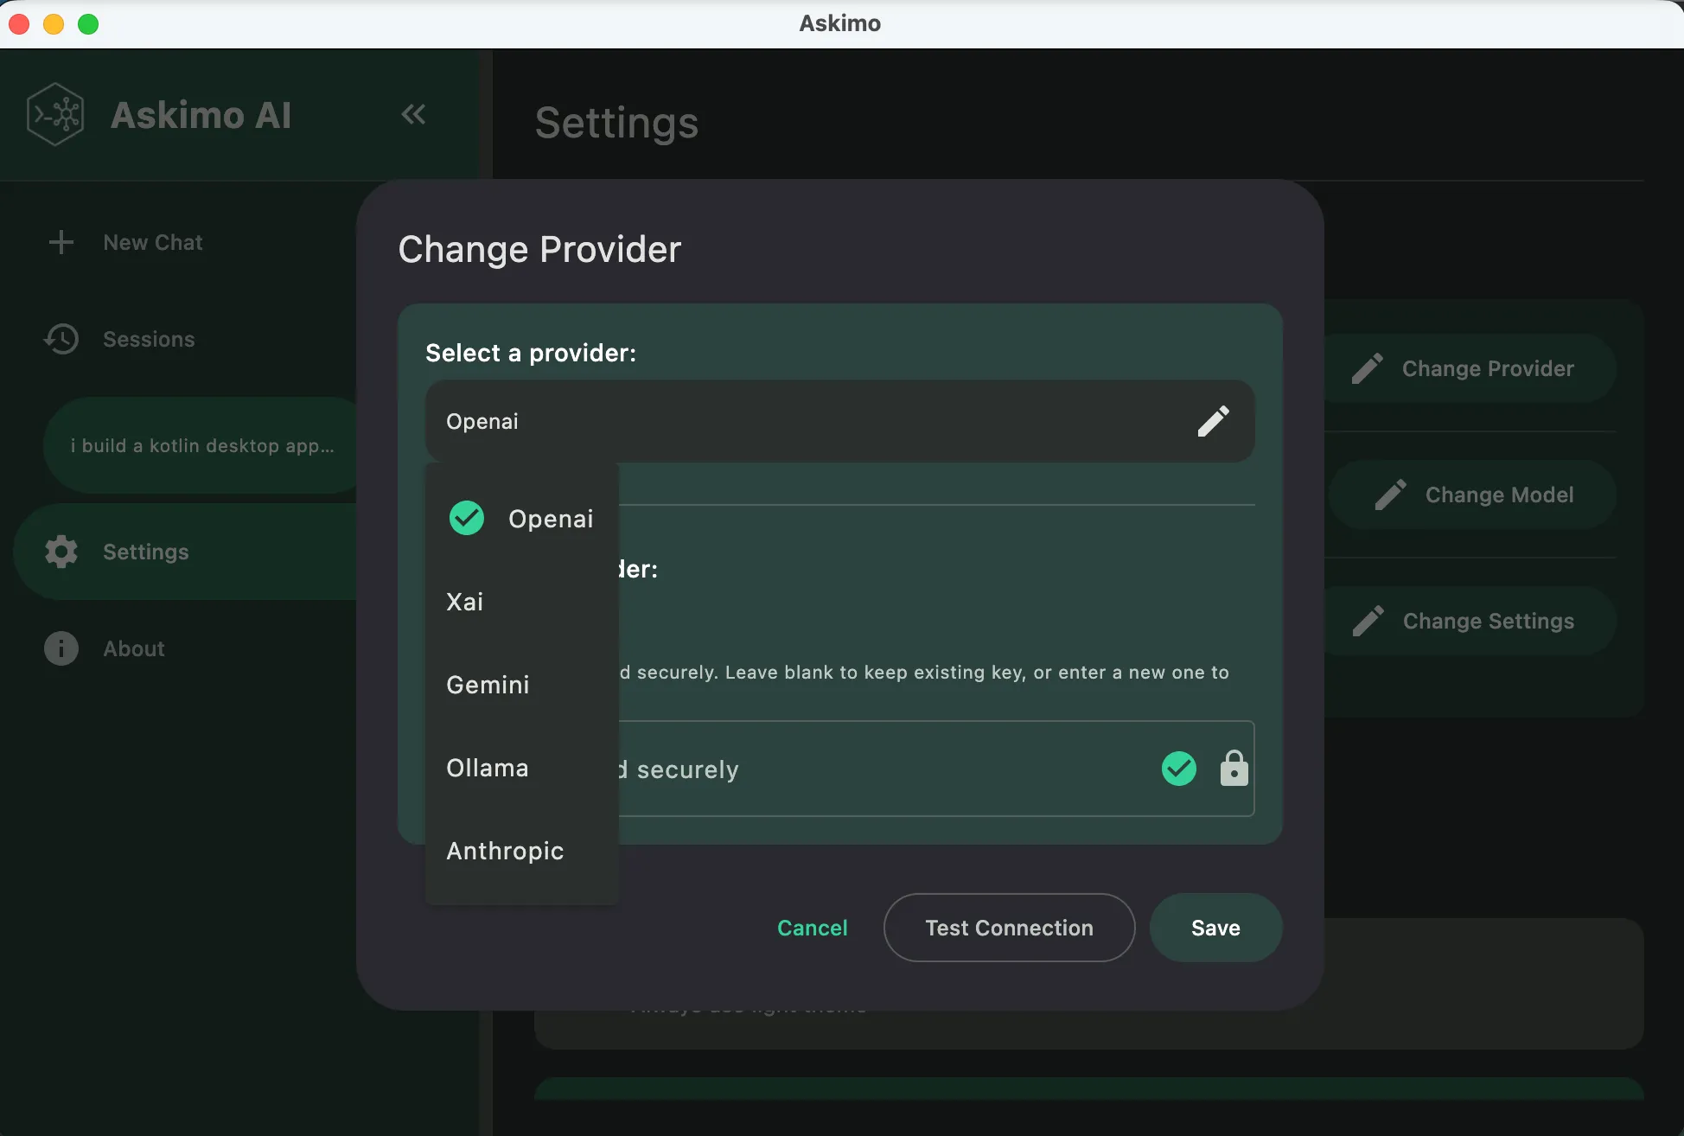Select Gemini from the provider list
The image size is (1684, 1136).
pyautogui.click(x=488, y=684)
